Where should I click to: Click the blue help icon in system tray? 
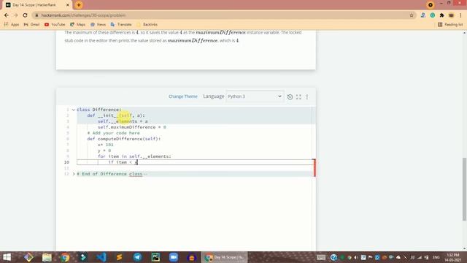(x=333, y=257)
